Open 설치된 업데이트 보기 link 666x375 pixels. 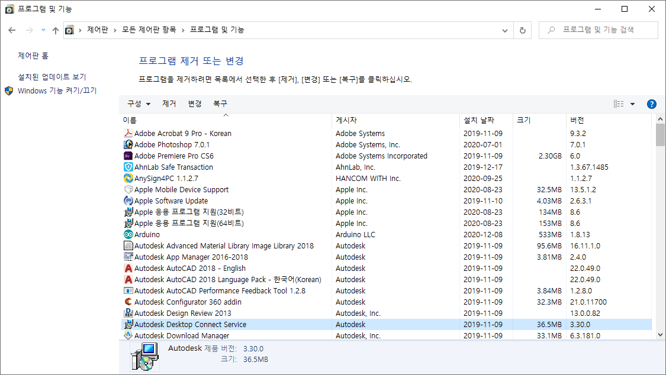[x=52, y=77]
